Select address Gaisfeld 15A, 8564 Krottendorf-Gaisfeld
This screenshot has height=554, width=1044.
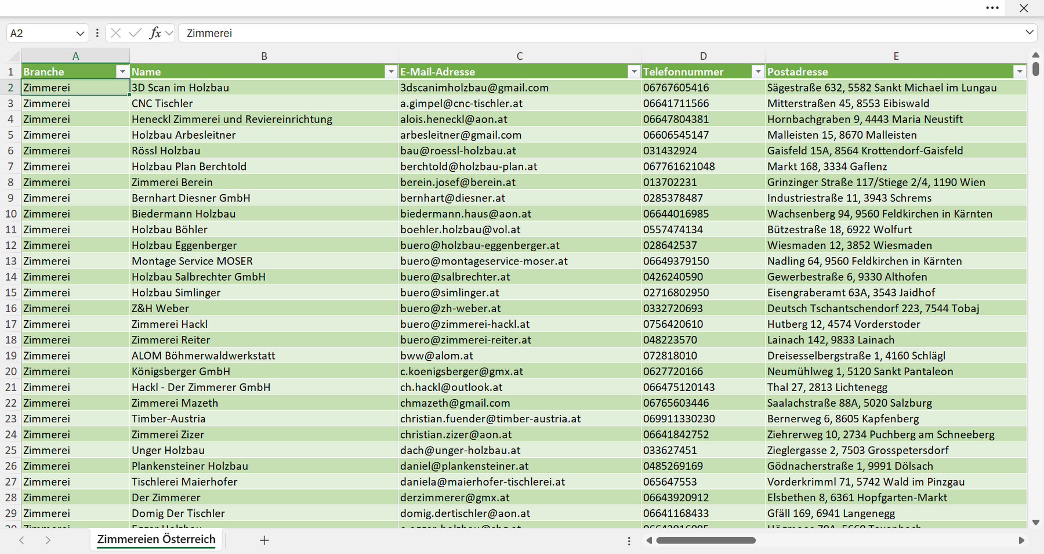896,150
